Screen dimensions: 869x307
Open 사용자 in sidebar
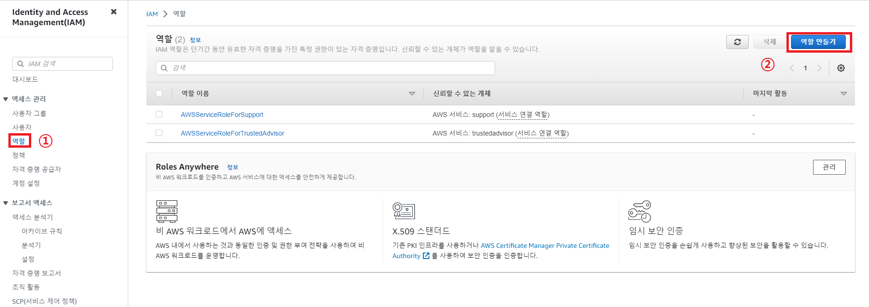[x=22, y=127]
